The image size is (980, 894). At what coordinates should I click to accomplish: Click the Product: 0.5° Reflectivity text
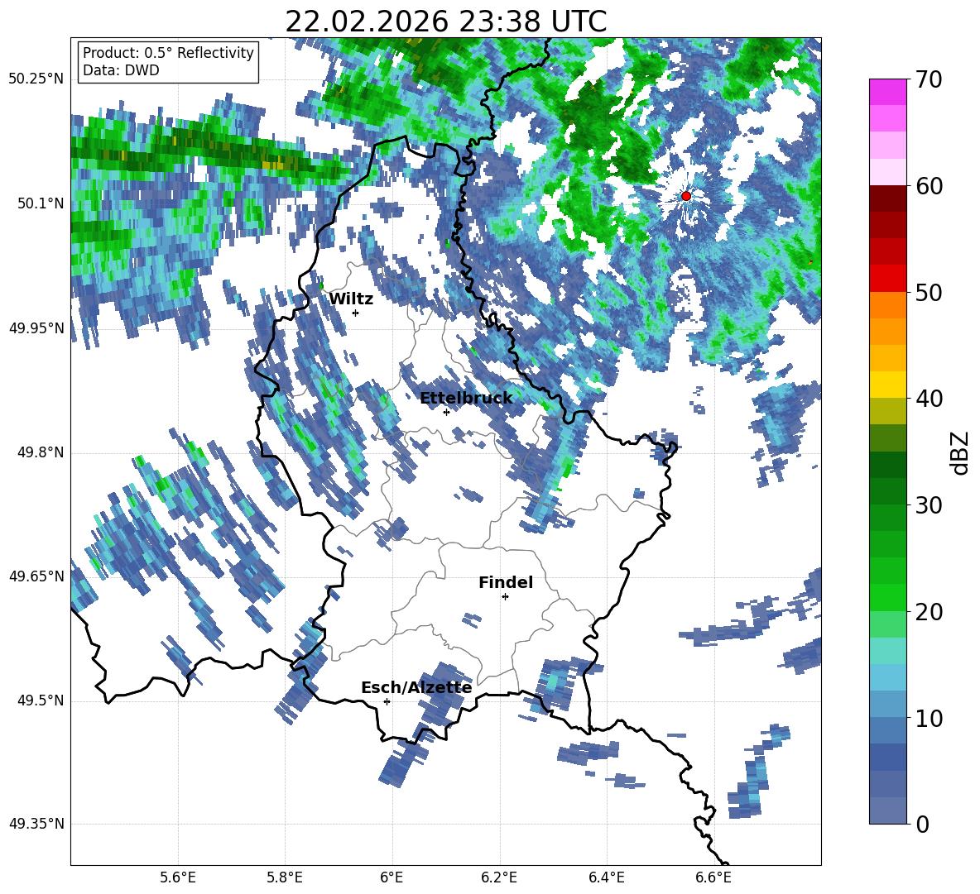168,53
